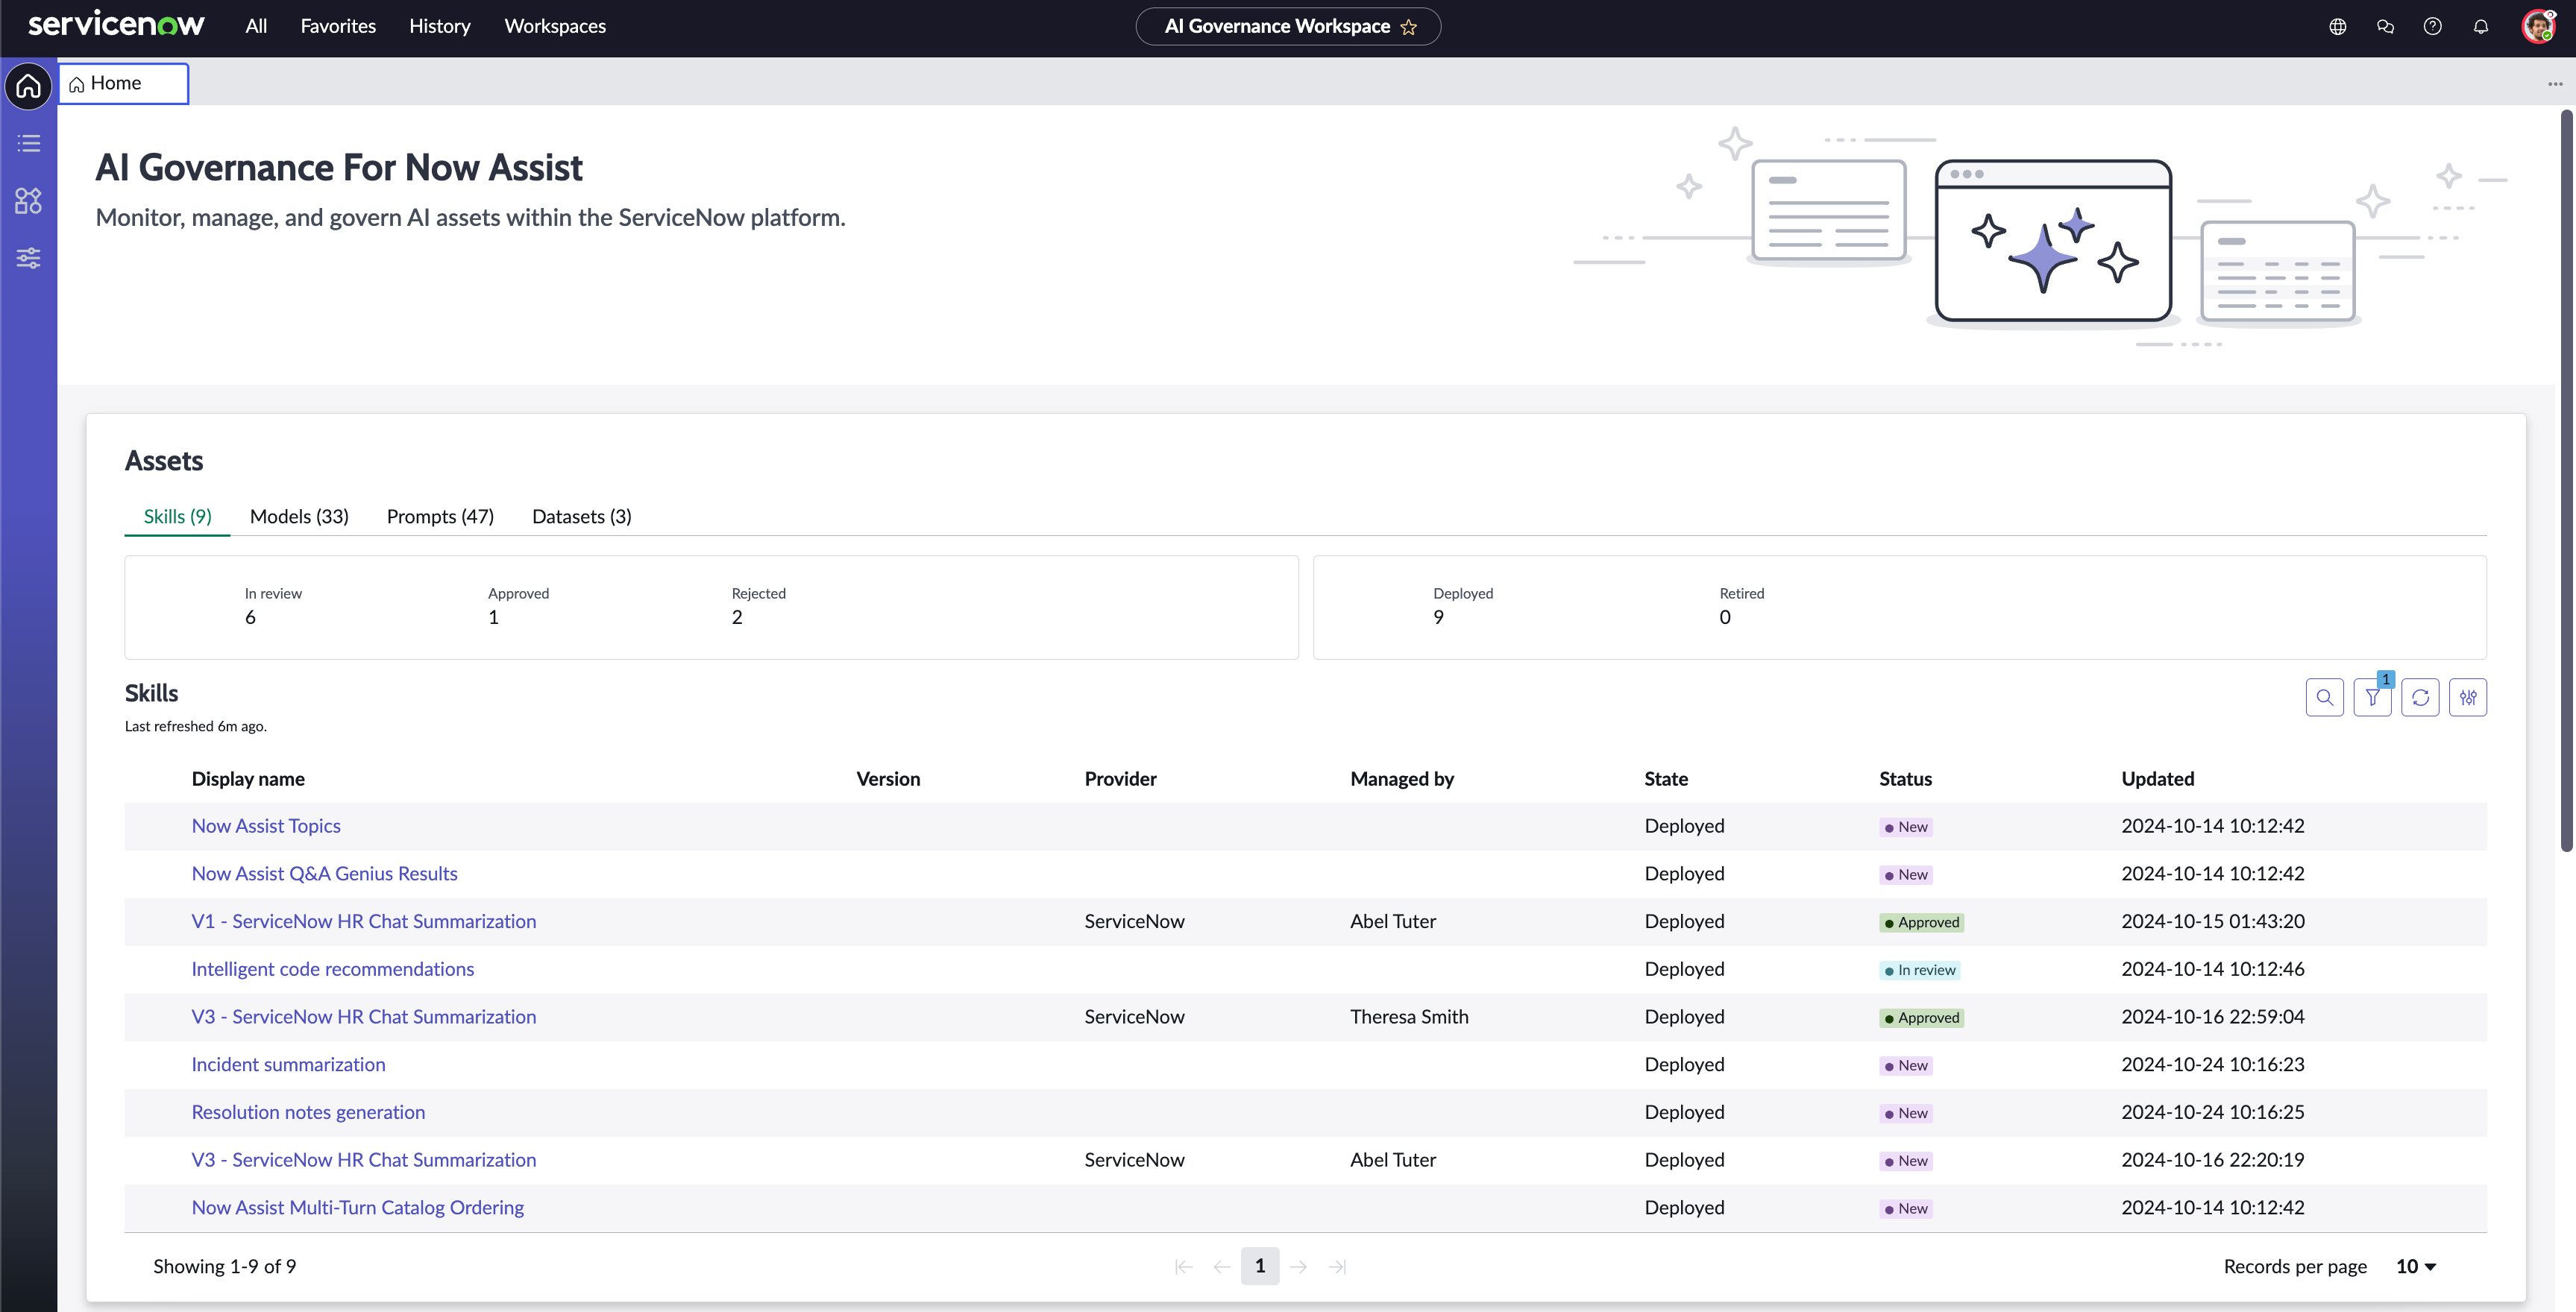Screen dimensions: 2576x1312
Task: Open the help question mark icon
Action: coord(2433,27)
